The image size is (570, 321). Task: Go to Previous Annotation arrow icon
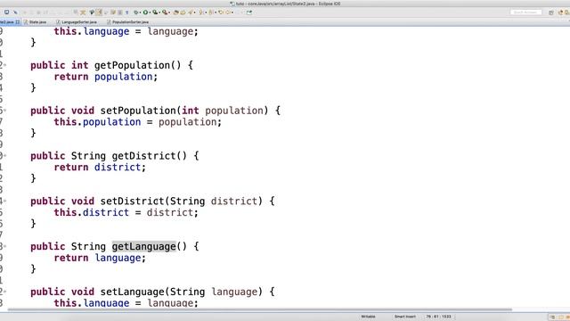tap(210, 12)
